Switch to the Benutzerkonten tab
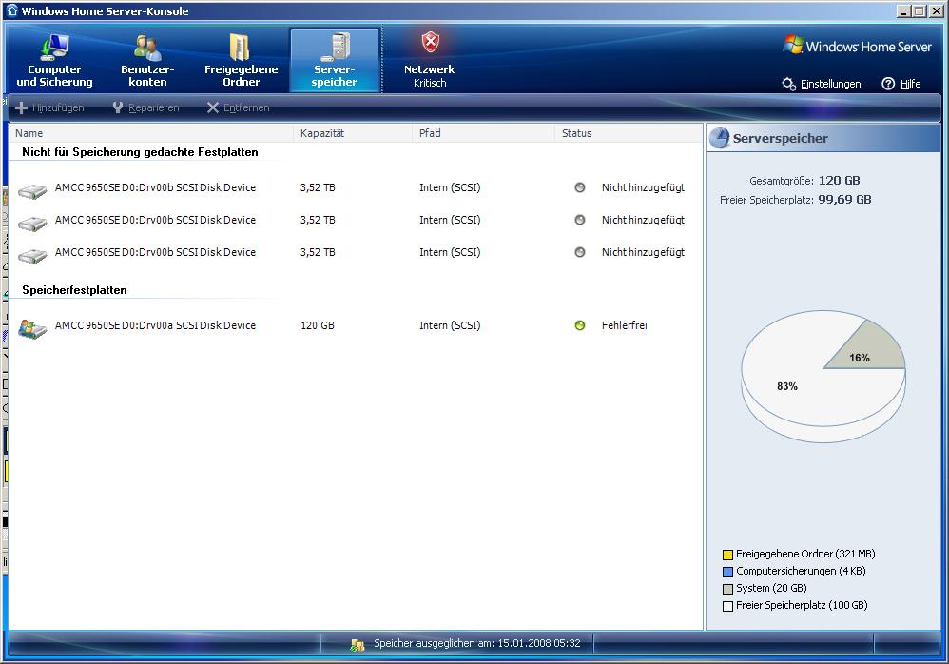 147,61
